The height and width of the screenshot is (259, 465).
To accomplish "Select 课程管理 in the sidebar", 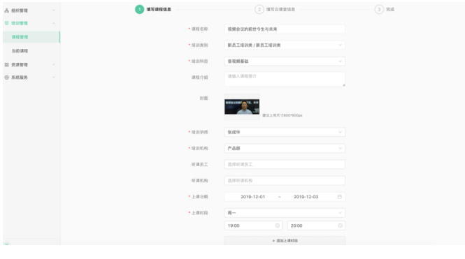I will pyautogui.click(x=31, y=37).
